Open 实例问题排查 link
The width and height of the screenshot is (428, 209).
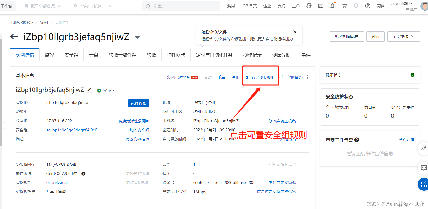click(178, 77)
